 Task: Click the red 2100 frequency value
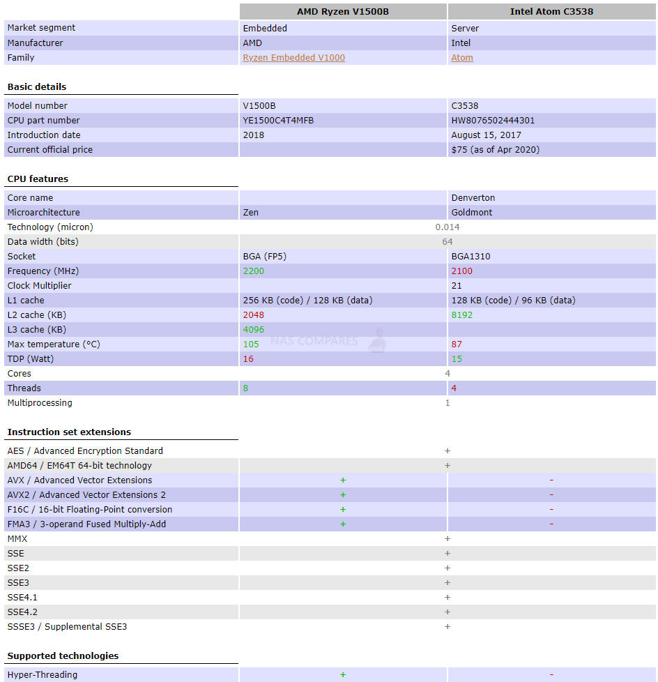click(x=461, y=271)
